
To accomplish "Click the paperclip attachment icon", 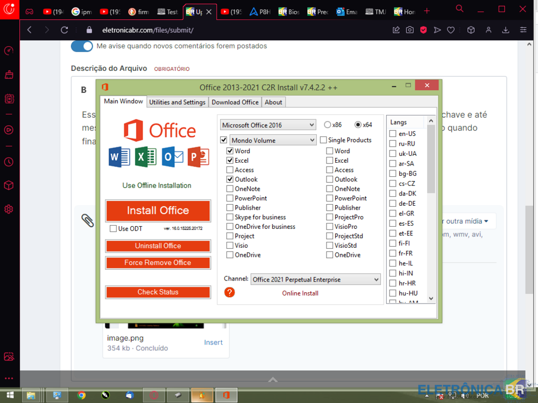I will (x=88, y=220).
